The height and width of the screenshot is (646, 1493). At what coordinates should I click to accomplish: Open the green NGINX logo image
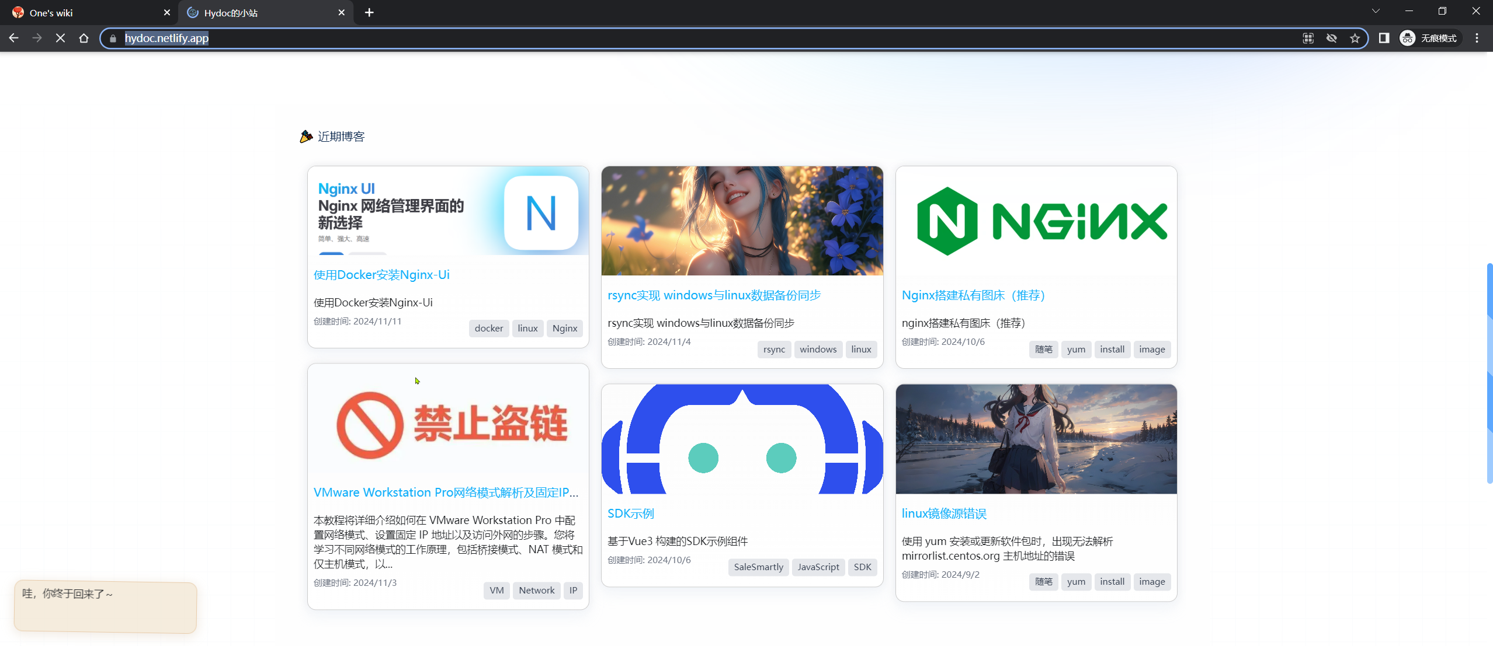[x=1036, y=221]
